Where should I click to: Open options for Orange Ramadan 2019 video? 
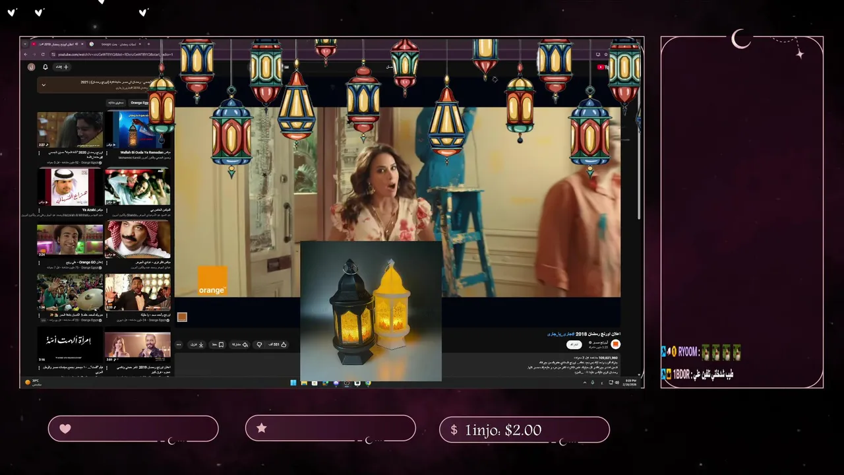[106, 367]
